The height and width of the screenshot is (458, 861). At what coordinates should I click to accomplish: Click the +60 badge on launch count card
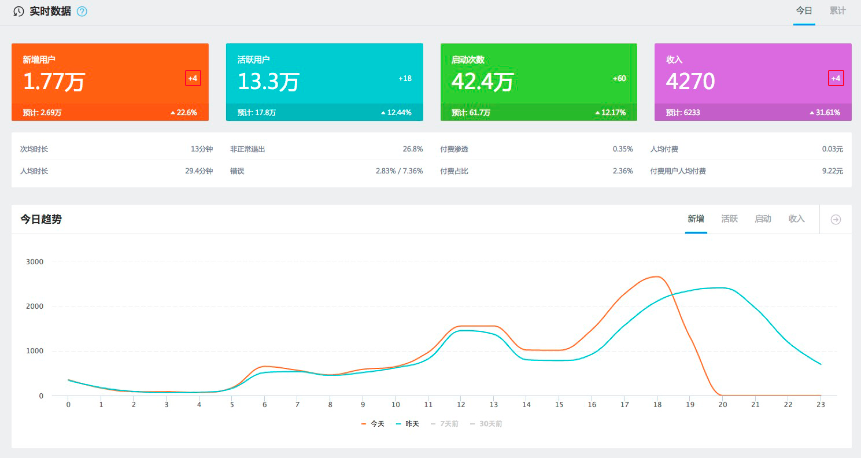pos(619,78)
